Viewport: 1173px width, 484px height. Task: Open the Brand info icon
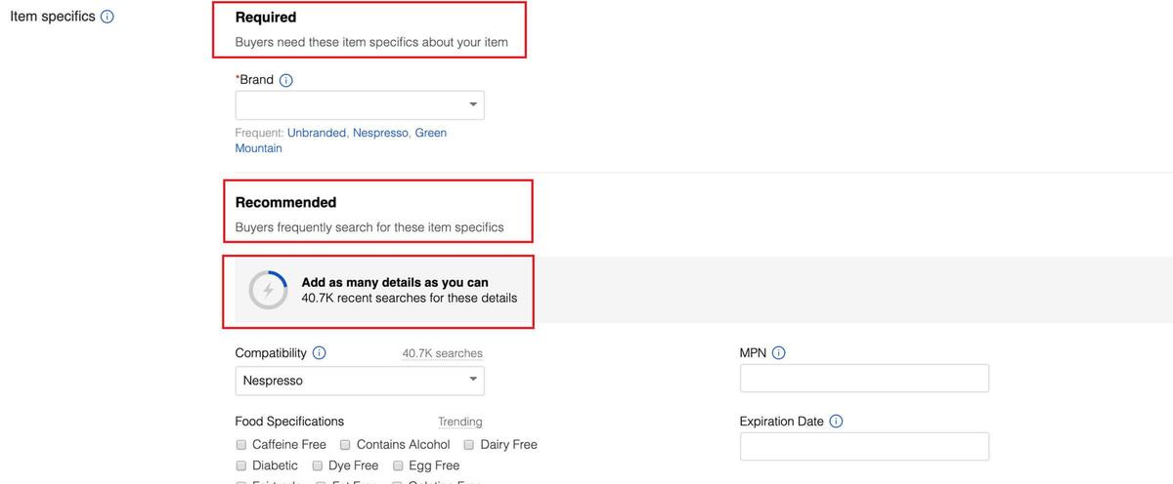[x=286, y=80]
